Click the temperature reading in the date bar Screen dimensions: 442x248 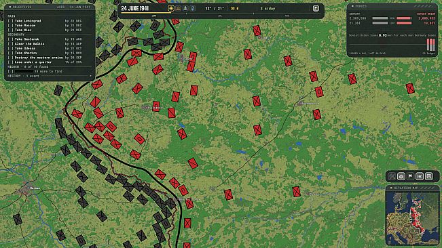(x=215, y=8)
